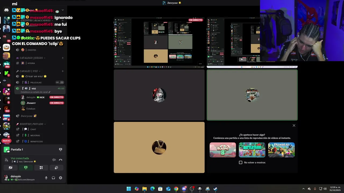The width and height of the screenshot is (344, 193).
Task: Open Google Chrome from taskbar
Action: [176, 189]
